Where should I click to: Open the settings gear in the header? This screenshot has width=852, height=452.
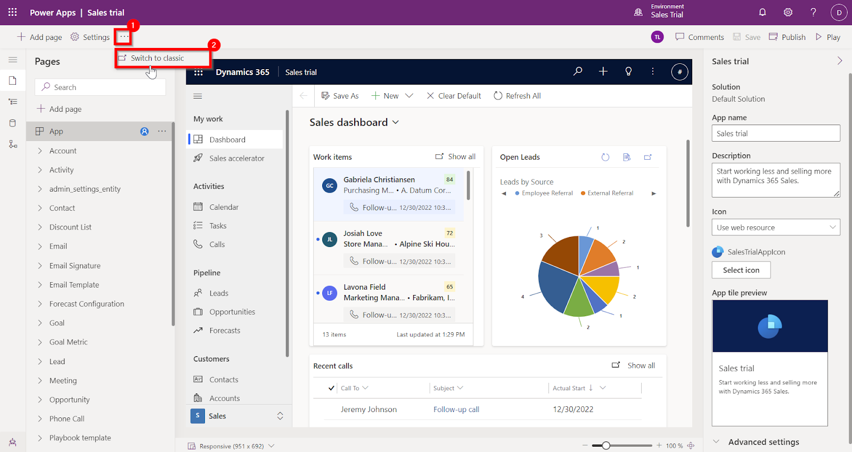tap(788, 12)
